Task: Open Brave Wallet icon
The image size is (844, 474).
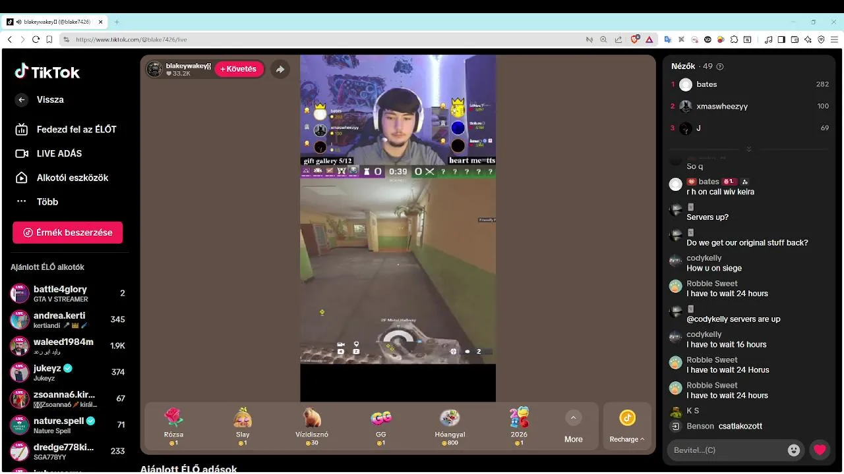Action: coord(795,39)
